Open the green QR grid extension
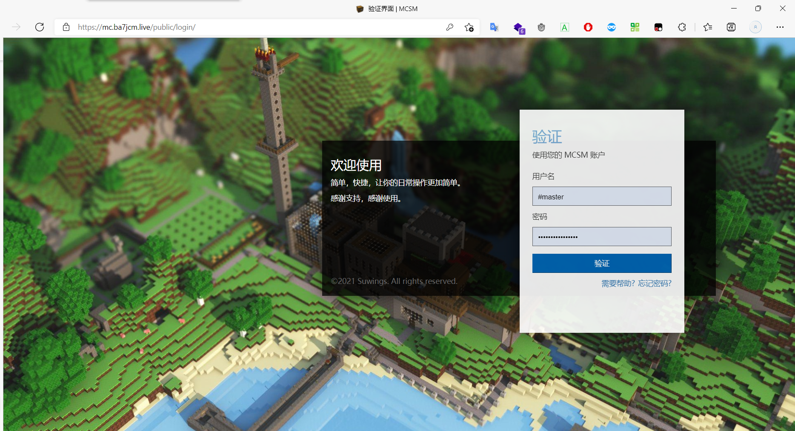 tap(635, 27)
